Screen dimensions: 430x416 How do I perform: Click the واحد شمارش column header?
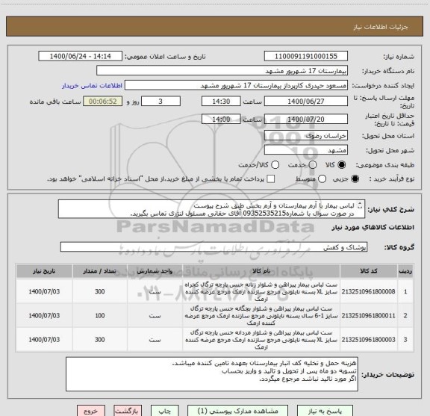coord(155,271)
